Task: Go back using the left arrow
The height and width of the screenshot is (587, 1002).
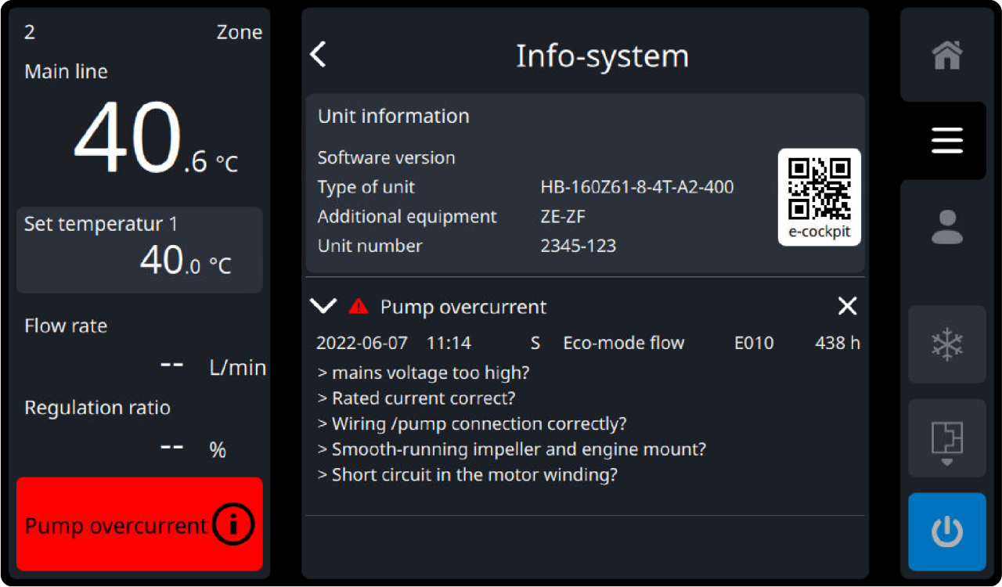Action: tap(319, 56)
